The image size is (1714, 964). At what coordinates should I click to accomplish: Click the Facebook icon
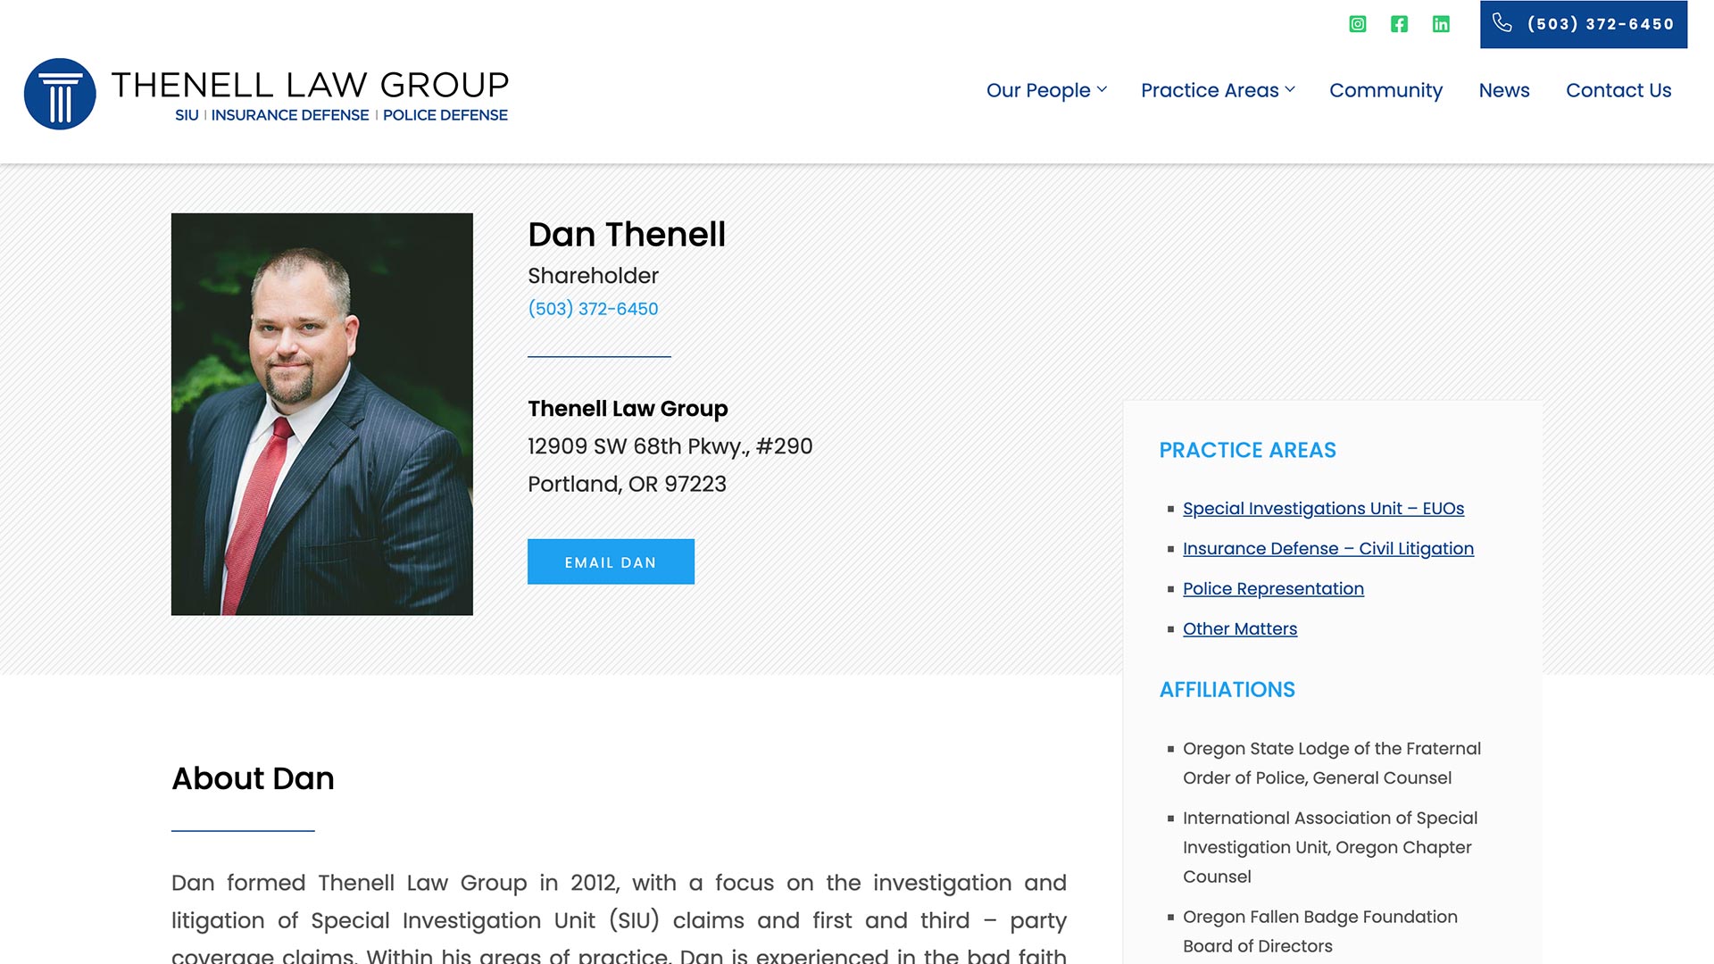pyautogui.click(x=1399, y=23)
